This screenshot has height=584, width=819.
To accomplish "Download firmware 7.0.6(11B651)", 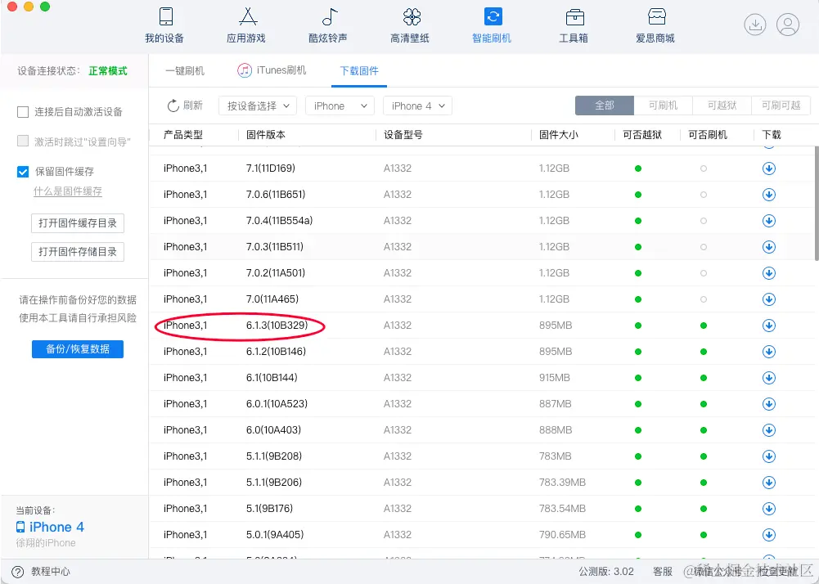I will [769, 195].
